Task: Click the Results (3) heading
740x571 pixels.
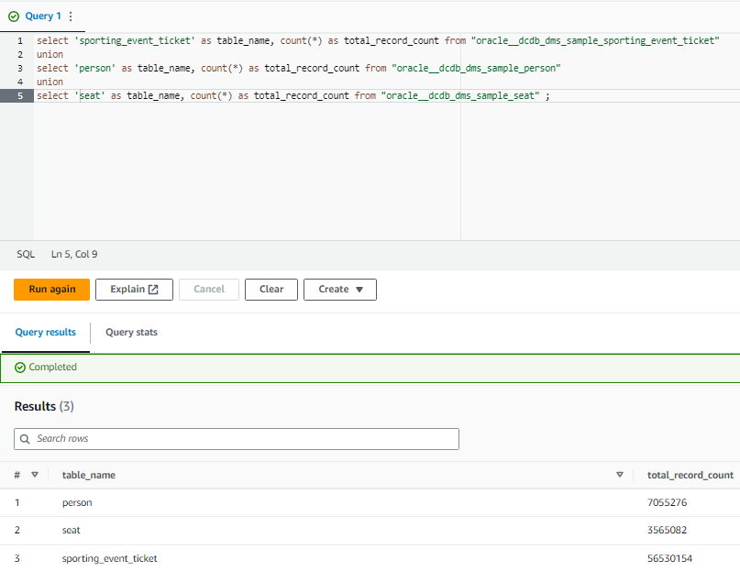Action: click(x=44, y=406)
